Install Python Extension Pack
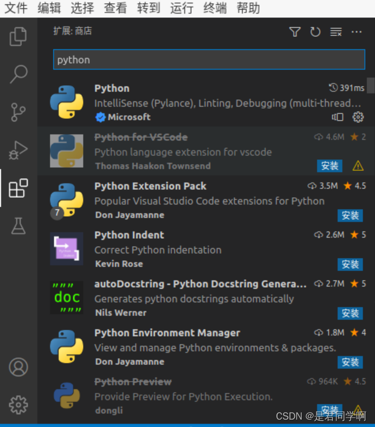 click(x=350, y=216)
